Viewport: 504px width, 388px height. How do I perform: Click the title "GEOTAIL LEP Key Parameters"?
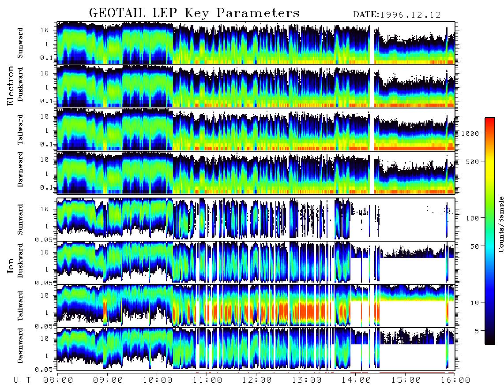click(194, 13)
